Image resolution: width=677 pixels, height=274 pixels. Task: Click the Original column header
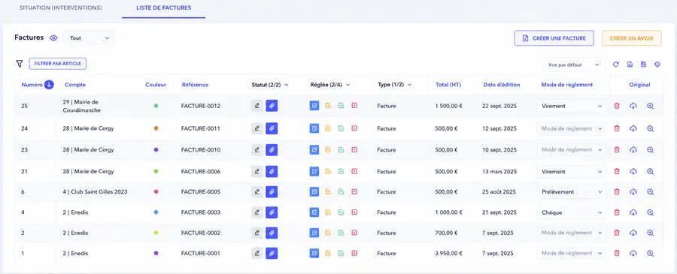click(x=639, y=85)
